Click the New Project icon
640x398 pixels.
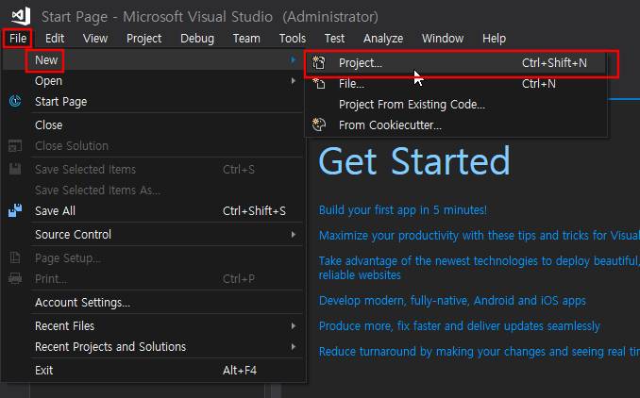319,63
